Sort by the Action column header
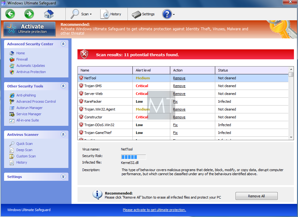298x217 pixels. [x=192, y=70]
